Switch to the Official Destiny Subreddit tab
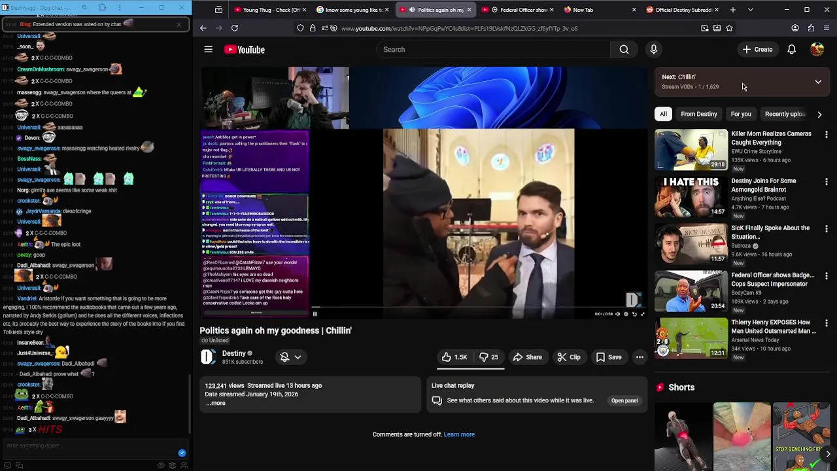The image size is (837, 471). 682,10
